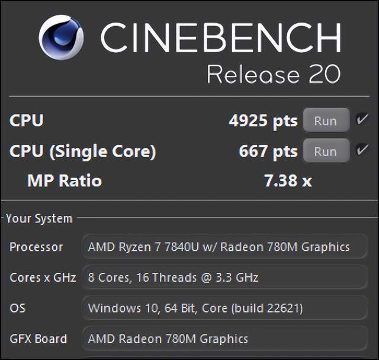Click the GFX Board row label
Viewport: 379px width, 360px height.
tap(38, 339)
